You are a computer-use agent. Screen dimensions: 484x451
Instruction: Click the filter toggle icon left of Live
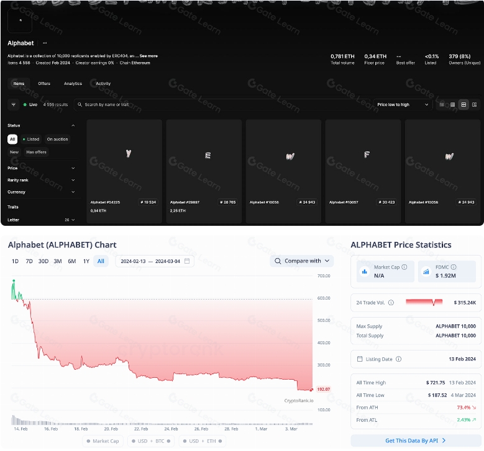pos(14,105)
